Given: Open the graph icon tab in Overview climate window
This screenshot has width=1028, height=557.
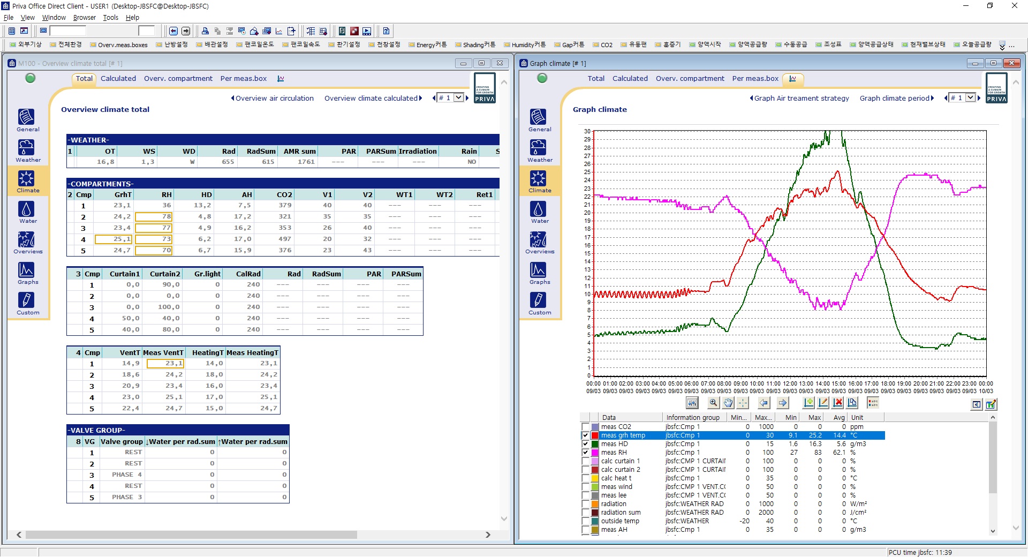Looking at the screenshot, I should click(281, 79).
